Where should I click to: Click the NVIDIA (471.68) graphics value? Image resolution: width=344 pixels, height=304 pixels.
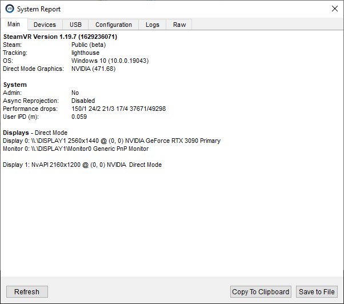(x=94, y=69)
